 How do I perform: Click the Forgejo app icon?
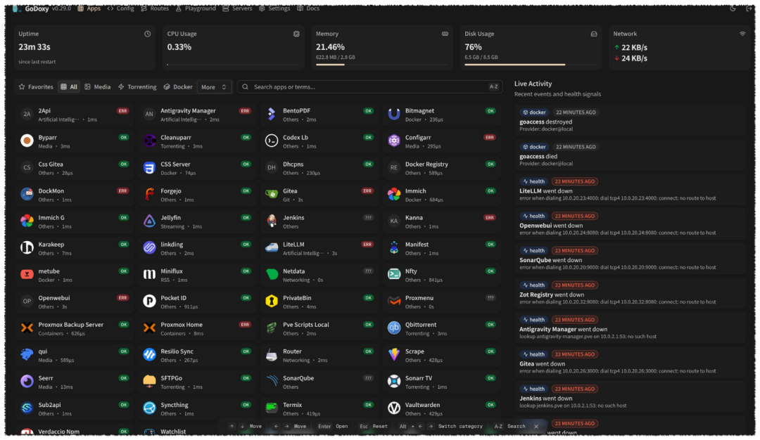coord(149,194)
